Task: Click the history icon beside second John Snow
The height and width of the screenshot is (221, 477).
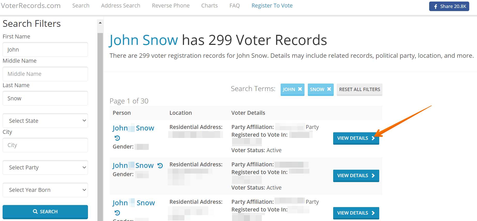Action: 160,166
